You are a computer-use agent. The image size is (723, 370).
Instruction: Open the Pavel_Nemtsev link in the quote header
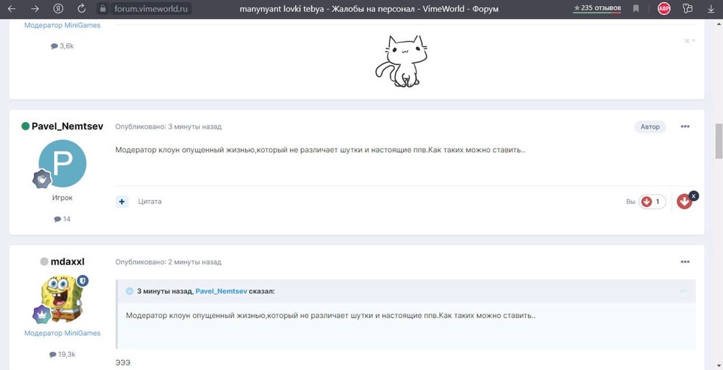tap(221, 291)
